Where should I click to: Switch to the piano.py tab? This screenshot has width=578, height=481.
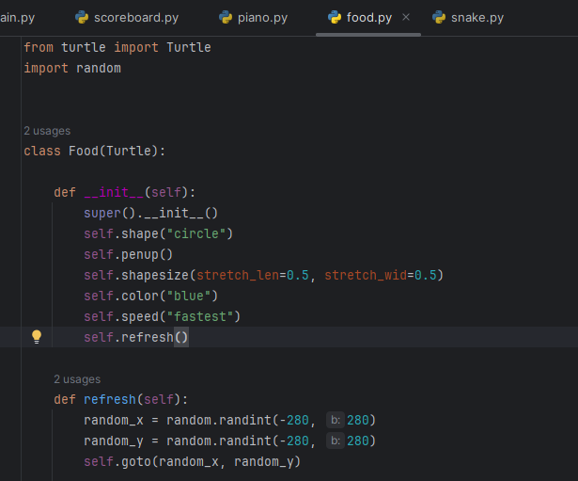click(253, 17)
